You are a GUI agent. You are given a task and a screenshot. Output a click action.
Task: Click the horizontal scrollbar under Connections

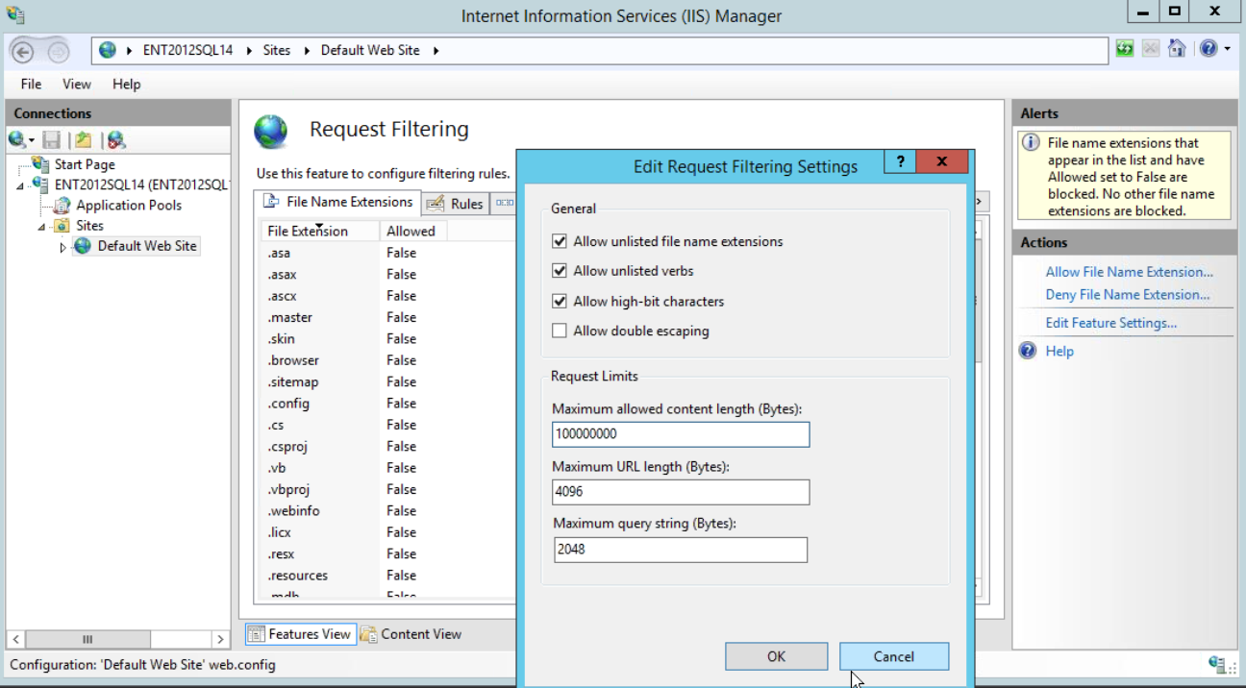88,638
